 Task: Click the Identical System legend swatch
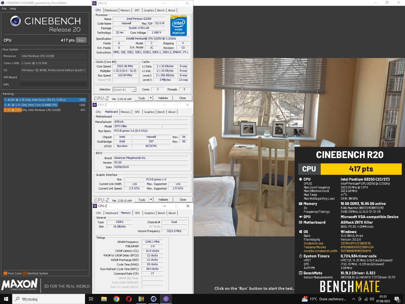(25, 273)
